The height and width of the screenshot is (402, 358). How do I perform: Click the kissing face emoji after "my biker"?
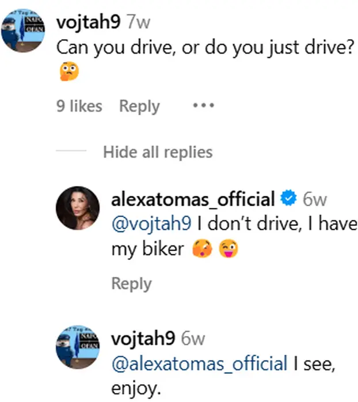coord(208,249)
